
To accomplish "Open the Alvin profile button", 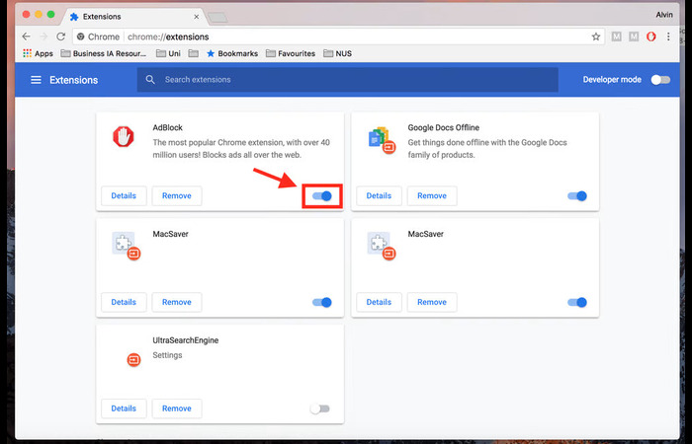I will pyautogui.click(x=664, y=15).
